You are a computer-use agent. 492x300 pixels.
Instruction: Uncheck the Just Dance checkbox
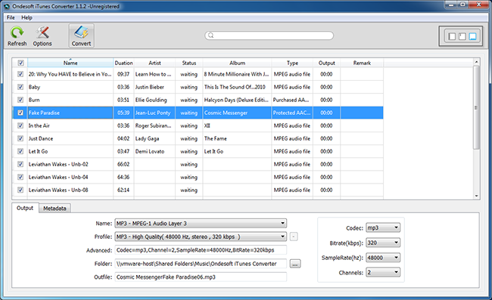[x=20, y=138]
